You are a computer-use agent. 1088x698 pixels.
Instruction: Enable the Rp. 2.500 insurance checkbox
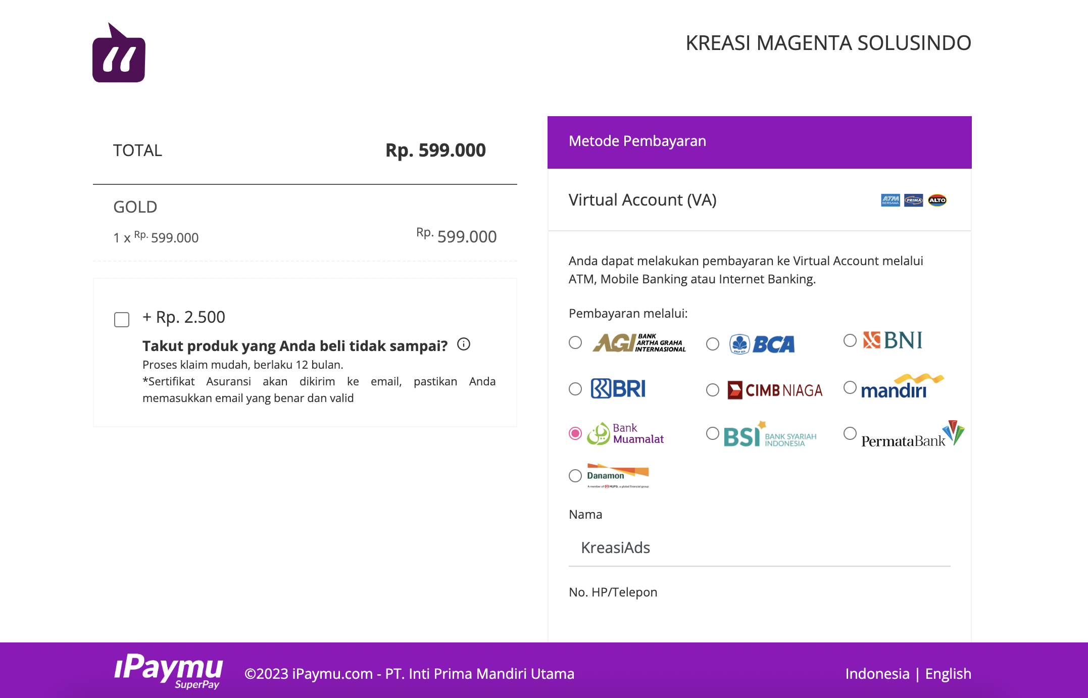point(122,320)
